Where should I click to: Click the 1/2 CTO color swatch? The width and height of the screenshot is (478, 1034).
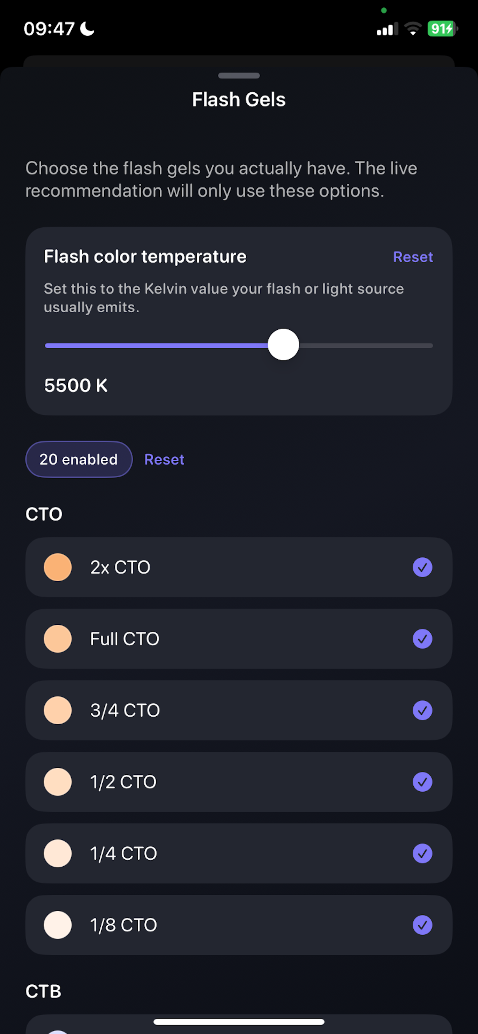(57, 782)
